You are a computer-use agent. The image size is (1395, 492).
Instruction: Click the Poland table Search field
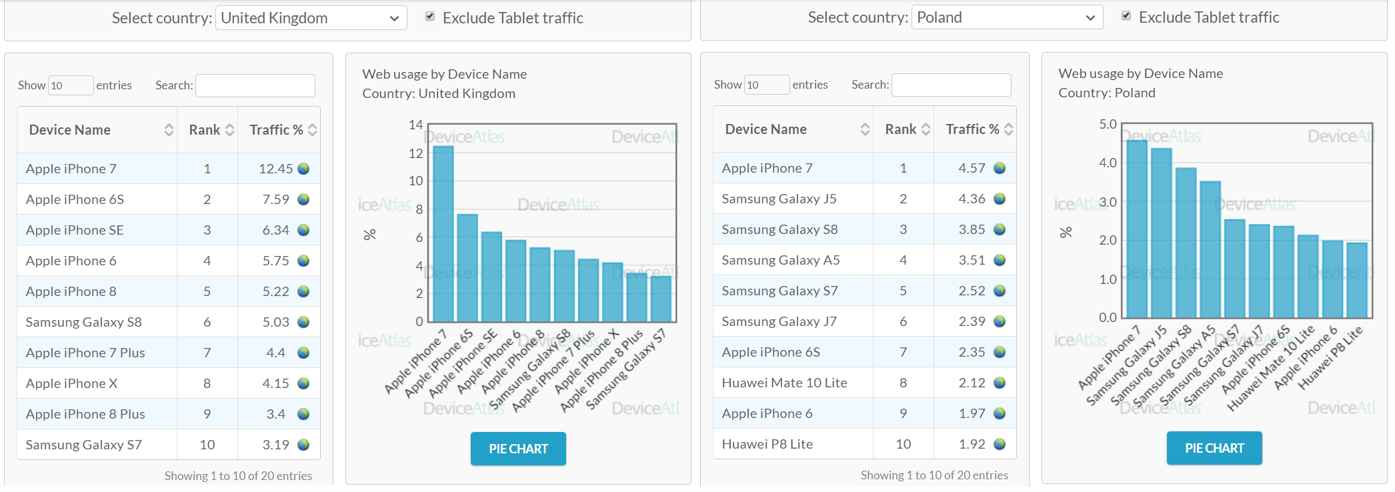(952, 85)
